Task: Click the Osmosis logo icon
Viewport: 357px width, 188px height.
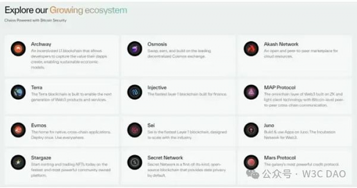Action: pyautogui.click(x=135, y=49)
